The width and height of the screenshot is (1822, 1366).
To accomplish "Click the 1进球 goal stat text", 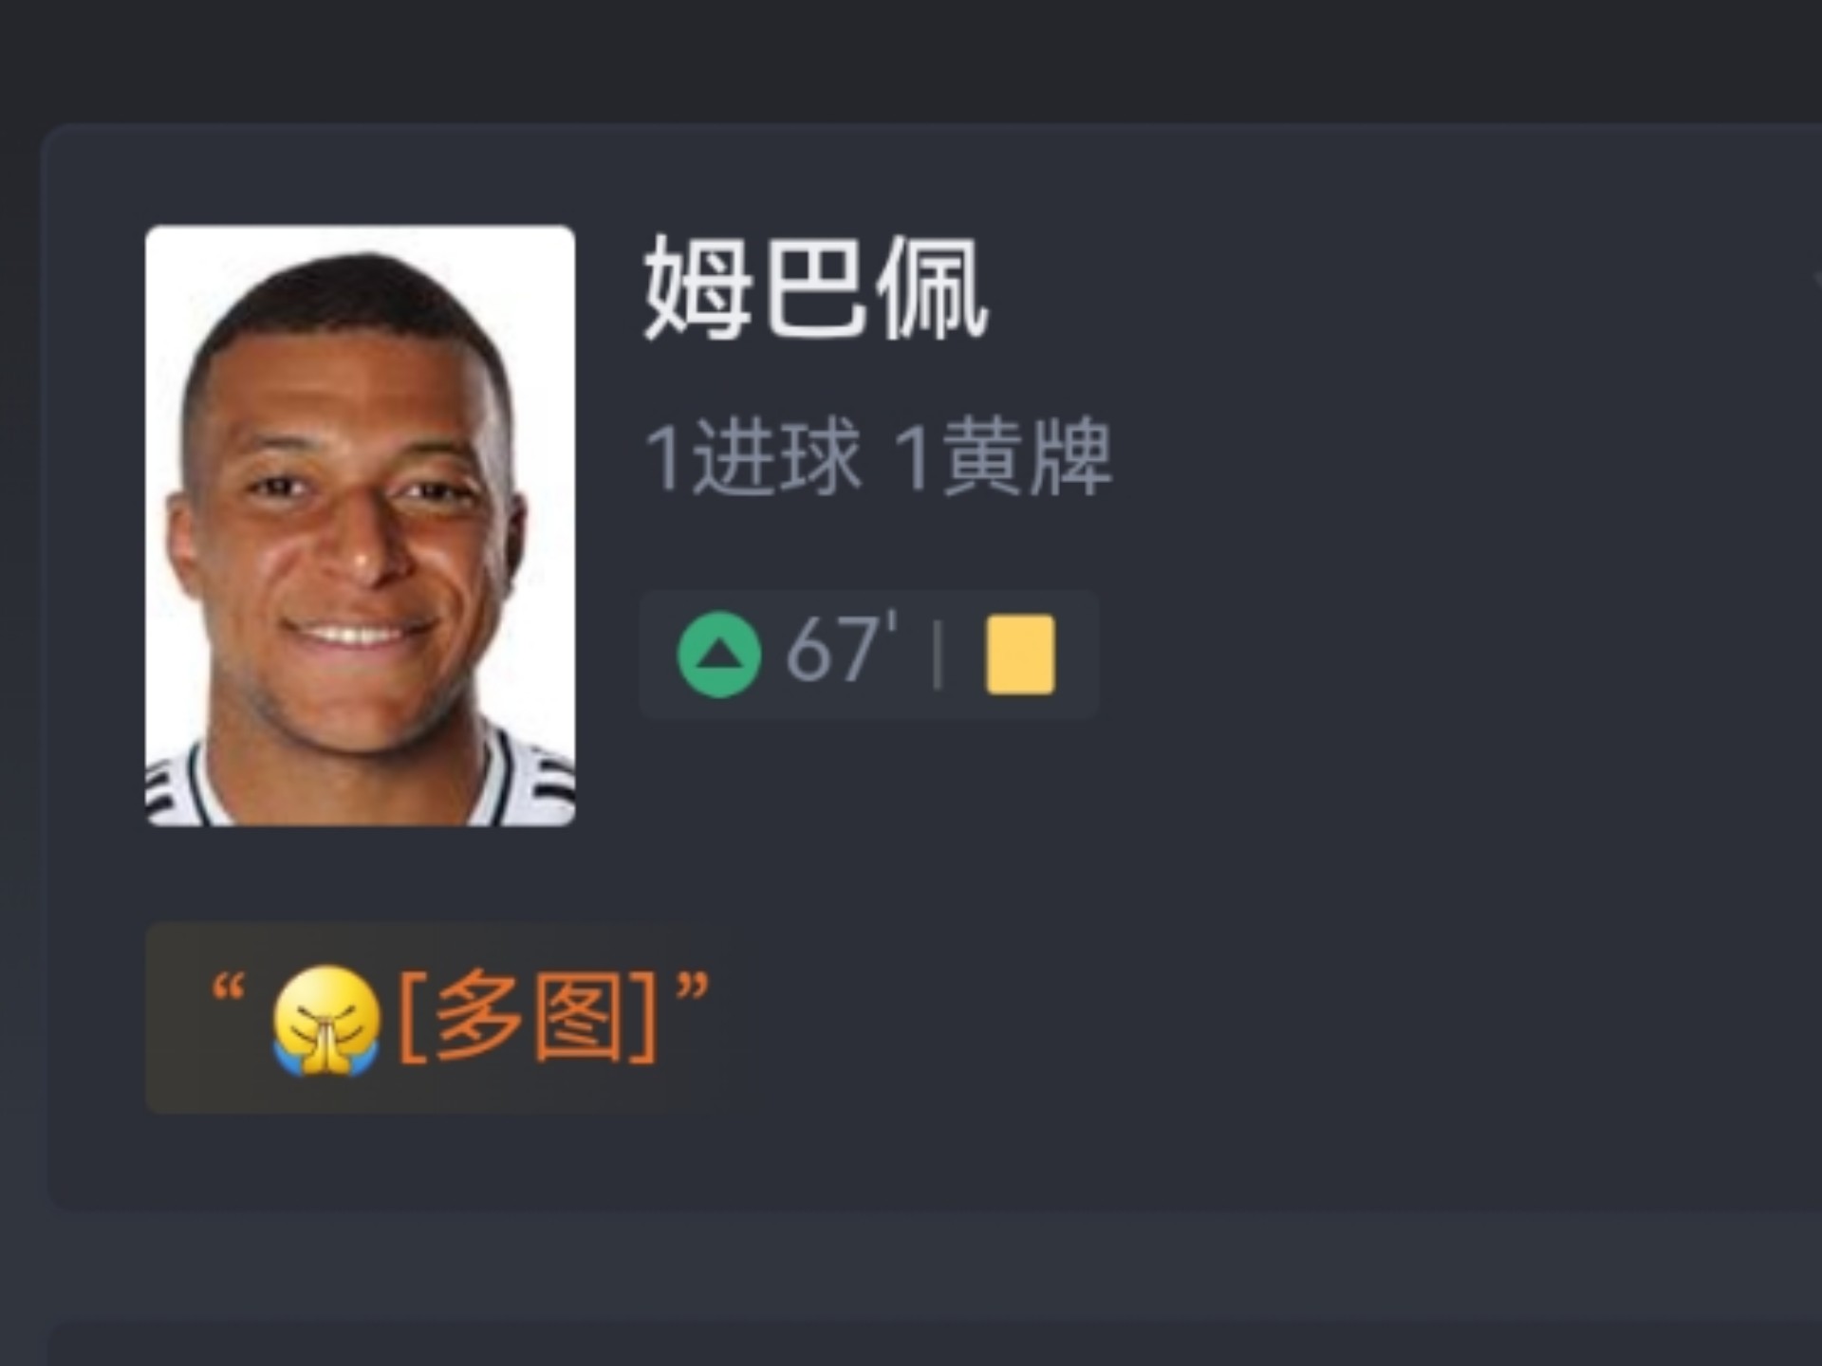I will pyautogui.click(x=753, y=458).
